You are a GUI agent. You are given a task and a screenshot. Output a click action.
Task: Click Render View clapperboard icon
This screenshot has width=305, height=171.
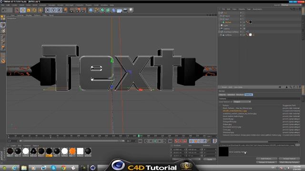[71, 10]
